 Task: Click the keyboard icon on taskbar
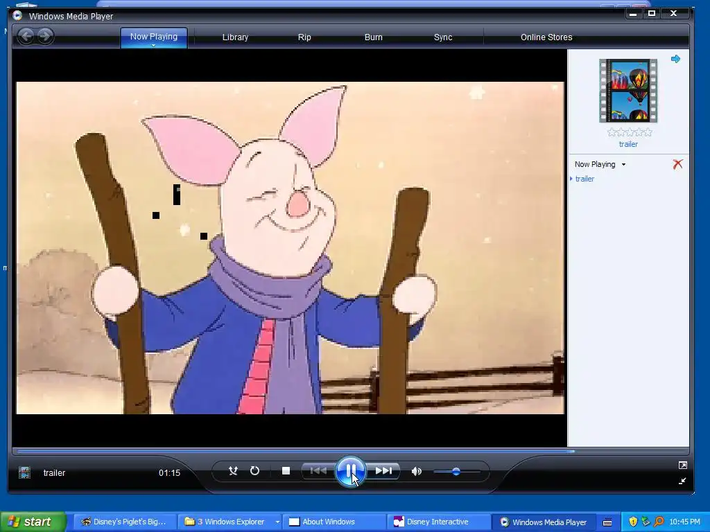607,522
